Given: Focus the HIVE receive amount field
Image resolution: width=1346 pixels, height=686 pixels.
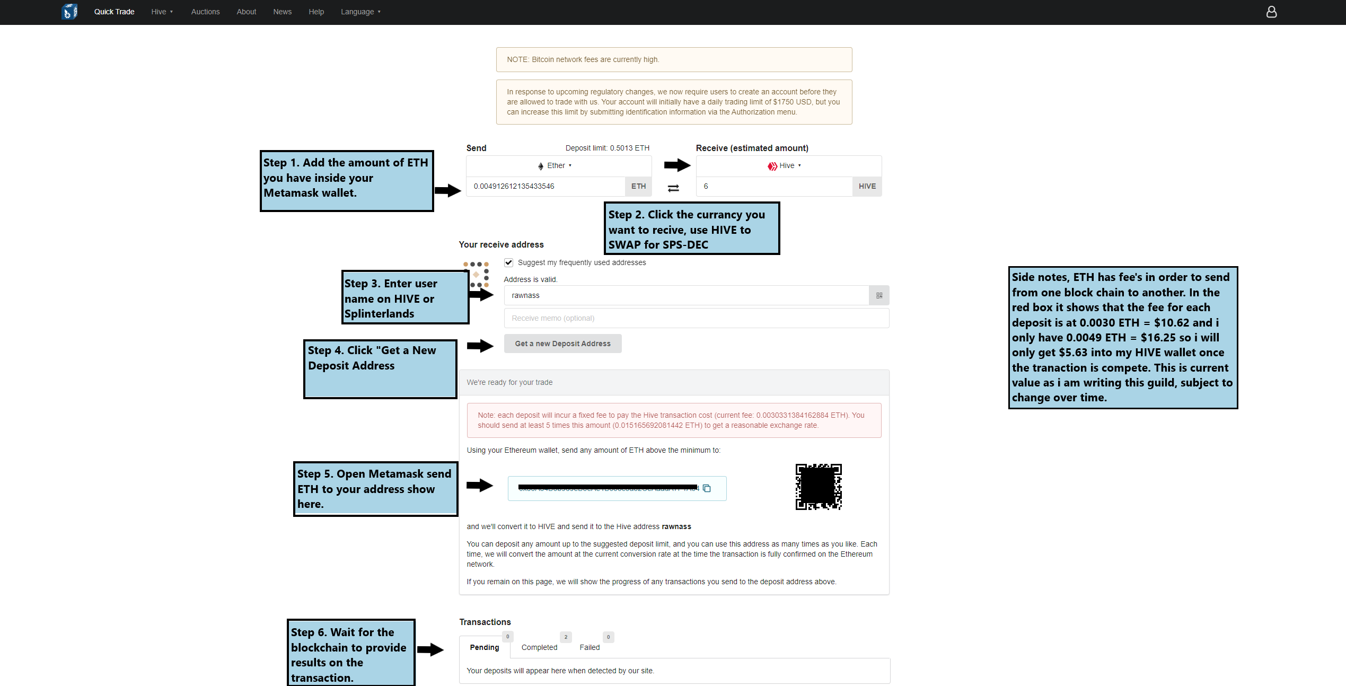Looking at the screenshot, I should coord(775,186).
